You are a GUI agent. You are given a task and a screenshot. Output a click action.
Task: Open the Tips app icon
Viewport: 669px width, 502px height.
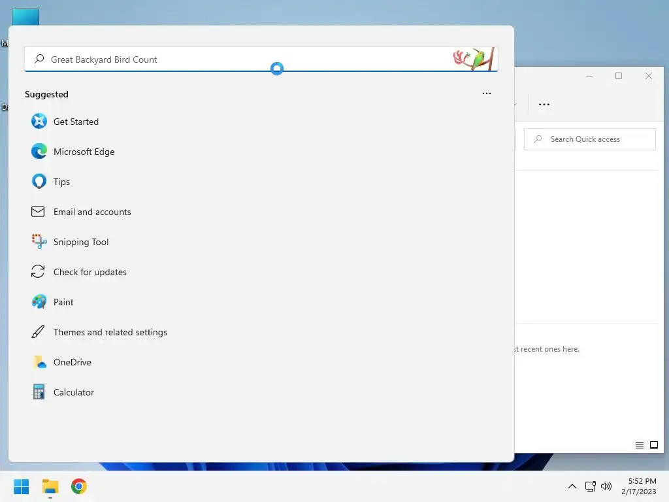[x=39, y=182]
